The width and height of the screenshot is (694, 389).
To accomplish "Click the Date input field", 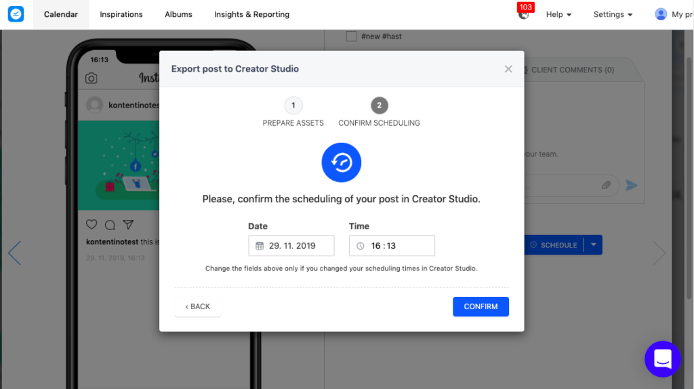I will pos(291,246).
